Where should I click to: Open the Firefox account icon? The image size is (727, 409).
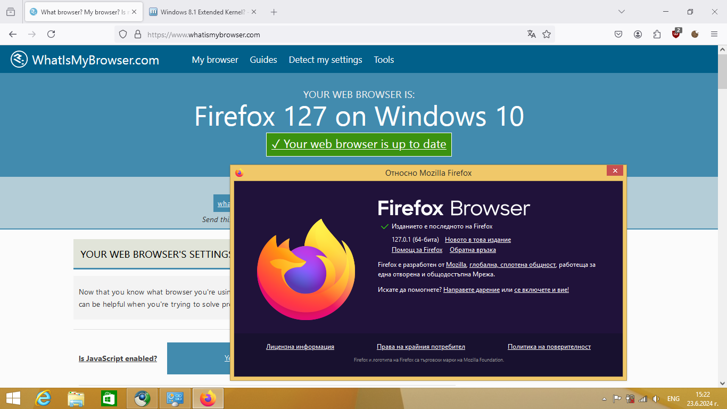click(638, 34)
